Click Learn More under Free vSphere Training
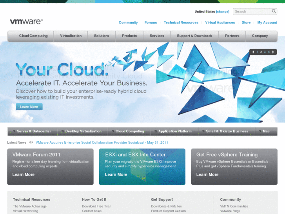The width and height of the screenshot is (285, 214). 207,174
